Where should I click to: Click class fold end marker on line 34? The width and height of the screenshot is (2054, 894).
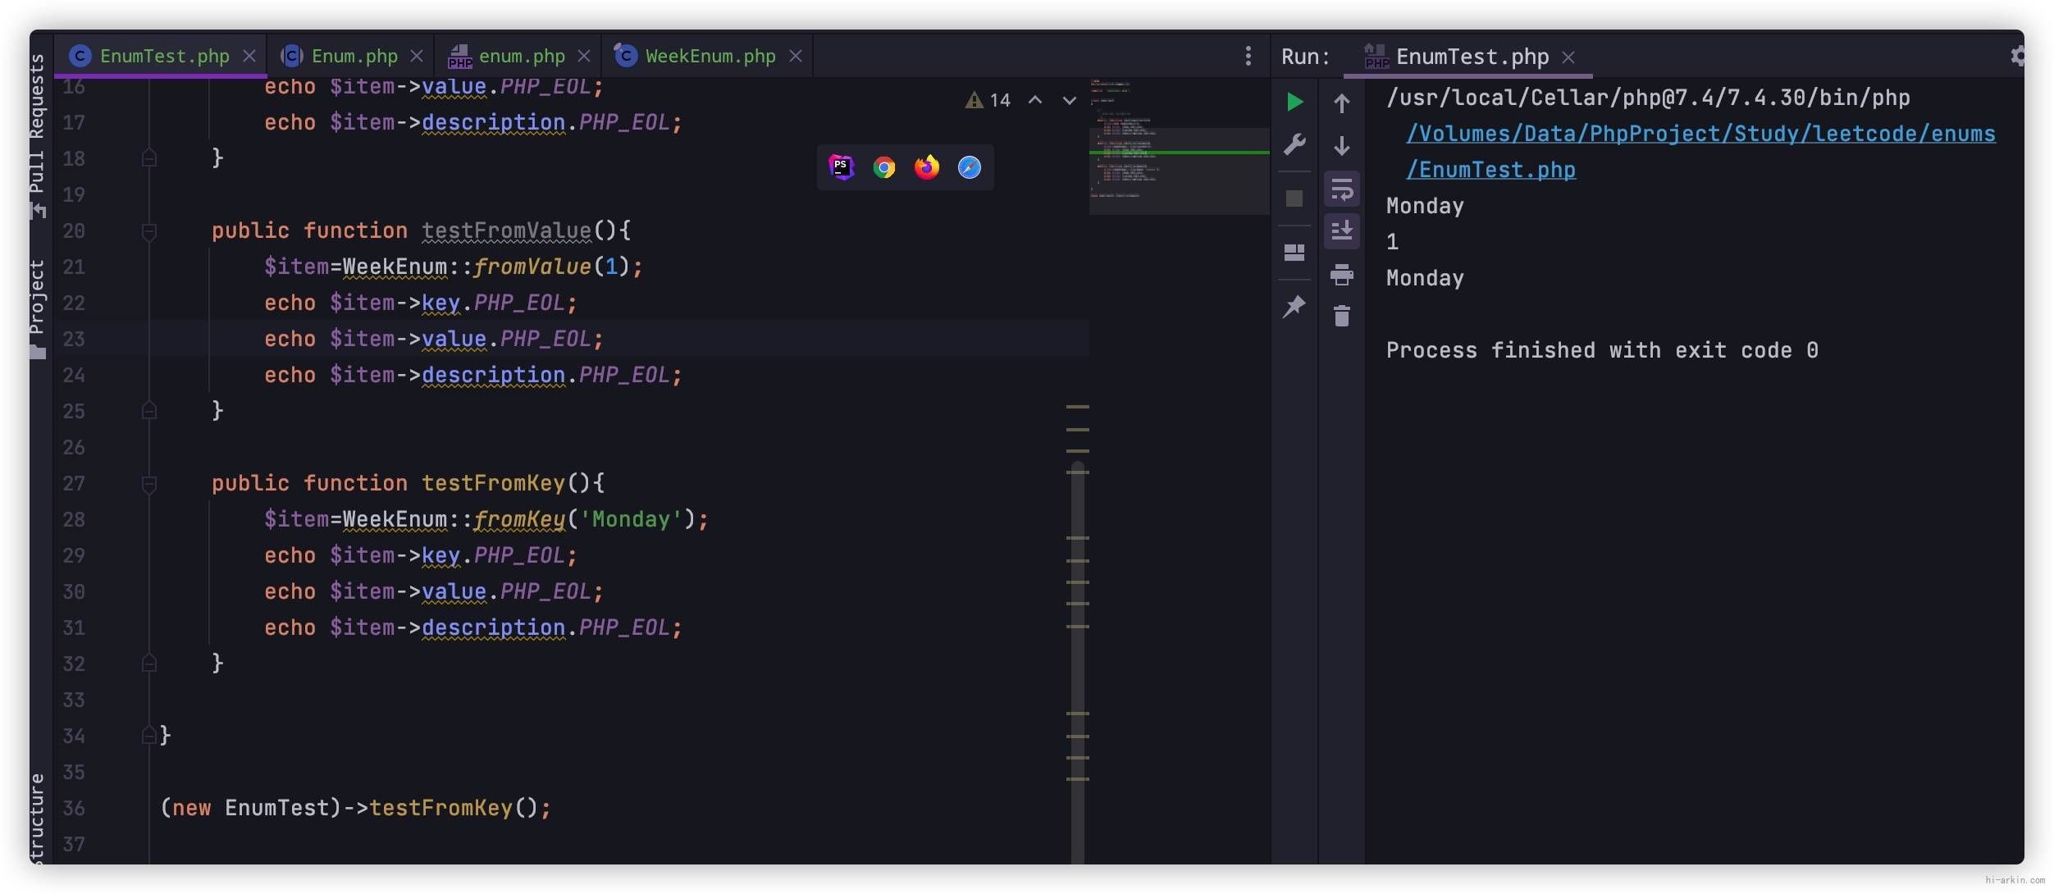point(149,735)
